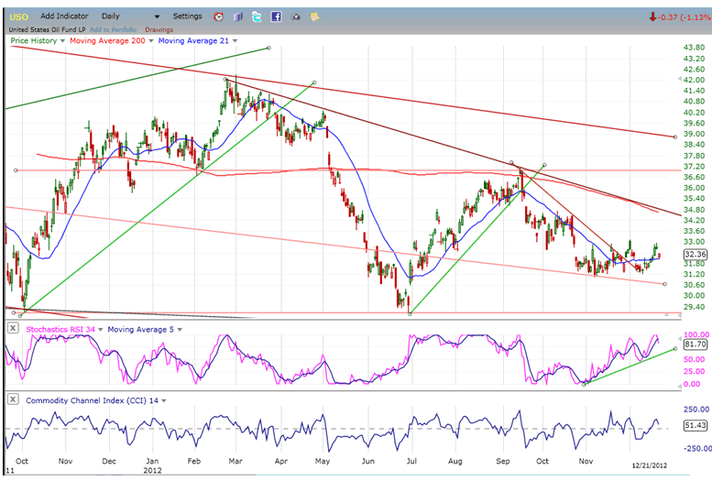
Task: Expand Price History options arrow
Action: click(62, 41)
